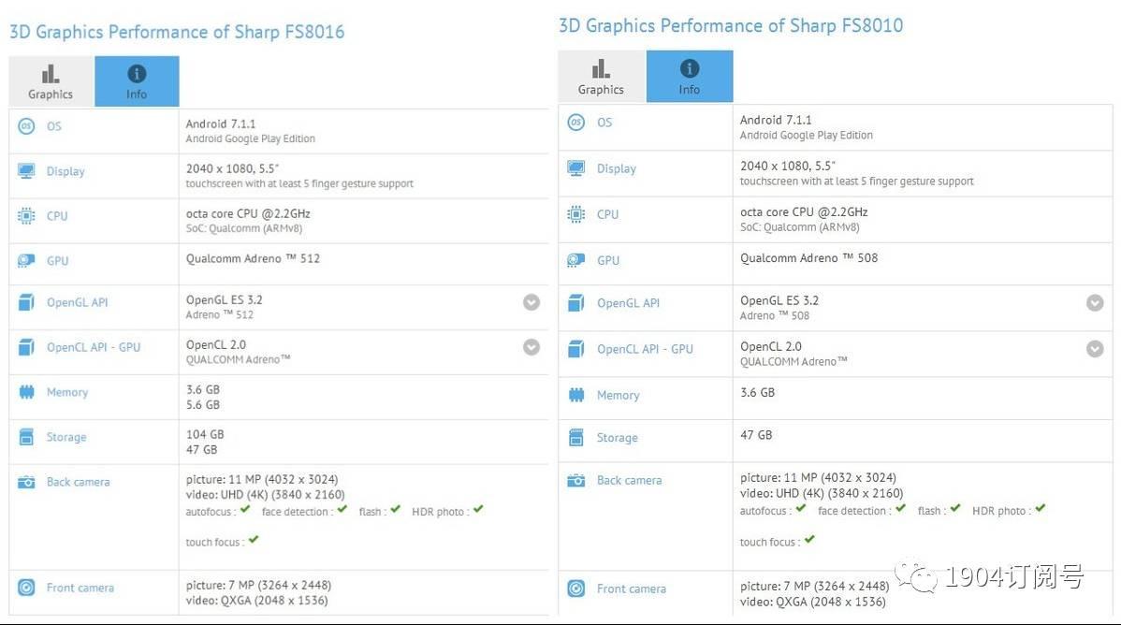Open the Graphics tab for Sharp FS8016
This screenshot has height=625, width=1121.
click(51, 81)
